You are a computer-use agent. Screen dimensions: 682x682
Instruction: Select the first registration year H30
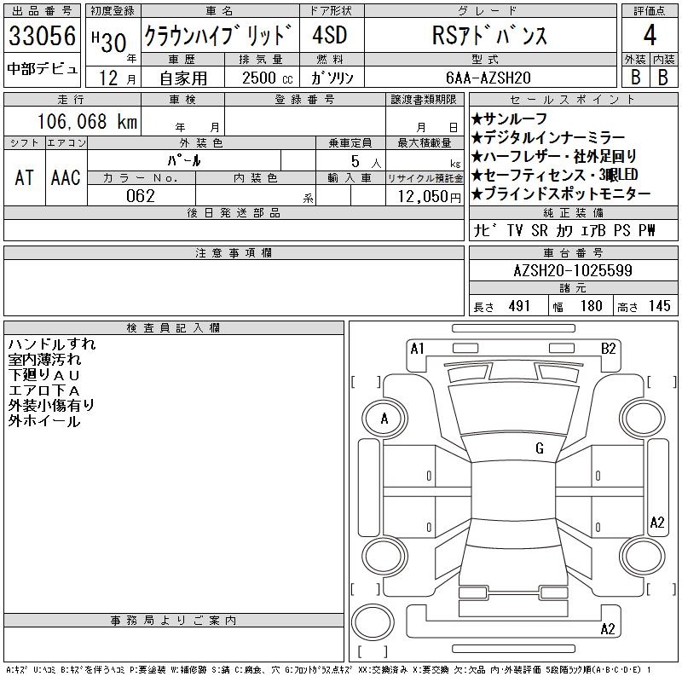(x=109, y=43)
